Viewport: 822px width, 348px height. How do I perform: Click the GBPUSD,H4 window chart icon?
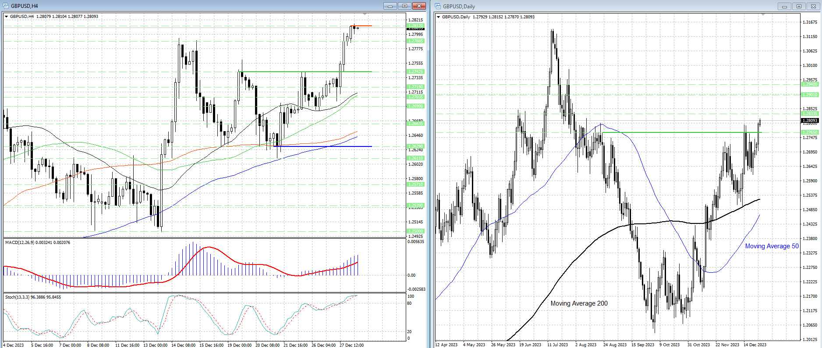pos(6,6)
